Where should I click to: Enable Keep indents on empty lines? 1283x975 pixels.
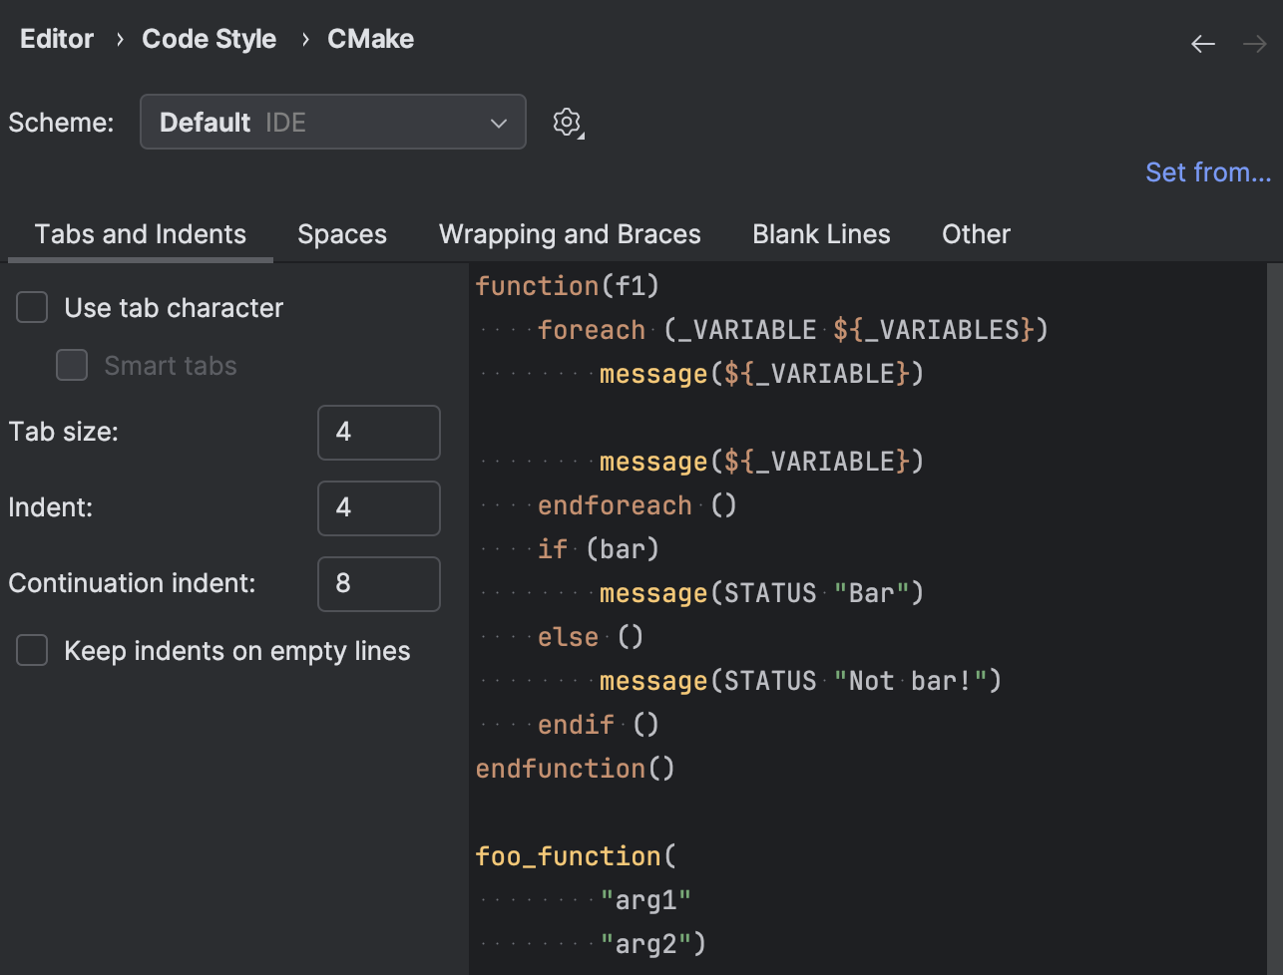(x=31, y=650)
